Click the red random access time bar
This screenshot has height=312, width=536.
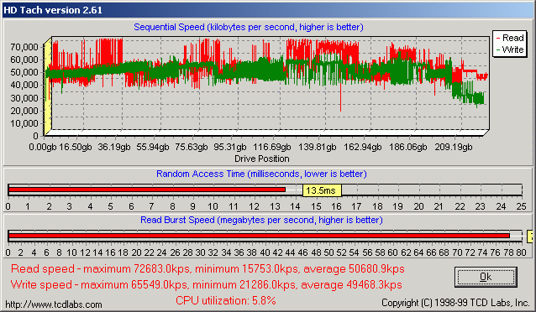(x=147, y=190)
